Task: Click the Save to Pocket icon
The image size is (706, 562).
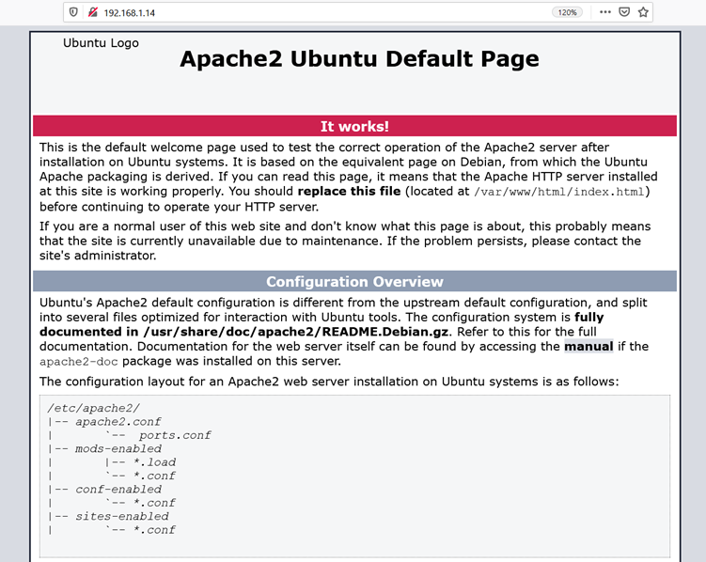Action: click(624, 12)
